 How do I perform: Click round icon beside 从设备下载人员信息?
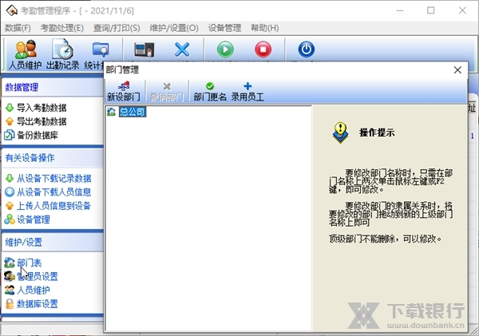click(10, 192)
